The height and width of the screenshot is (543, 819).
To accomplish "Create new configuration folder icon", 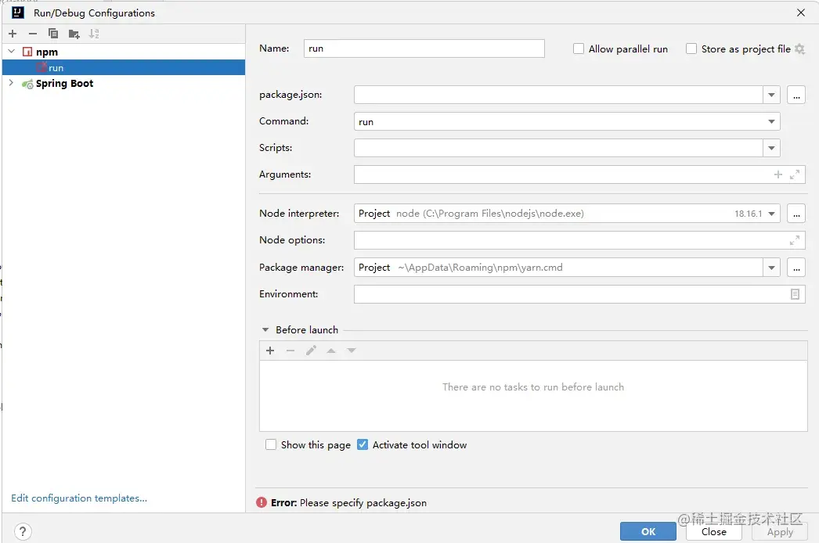I will [x=74, y=34].
